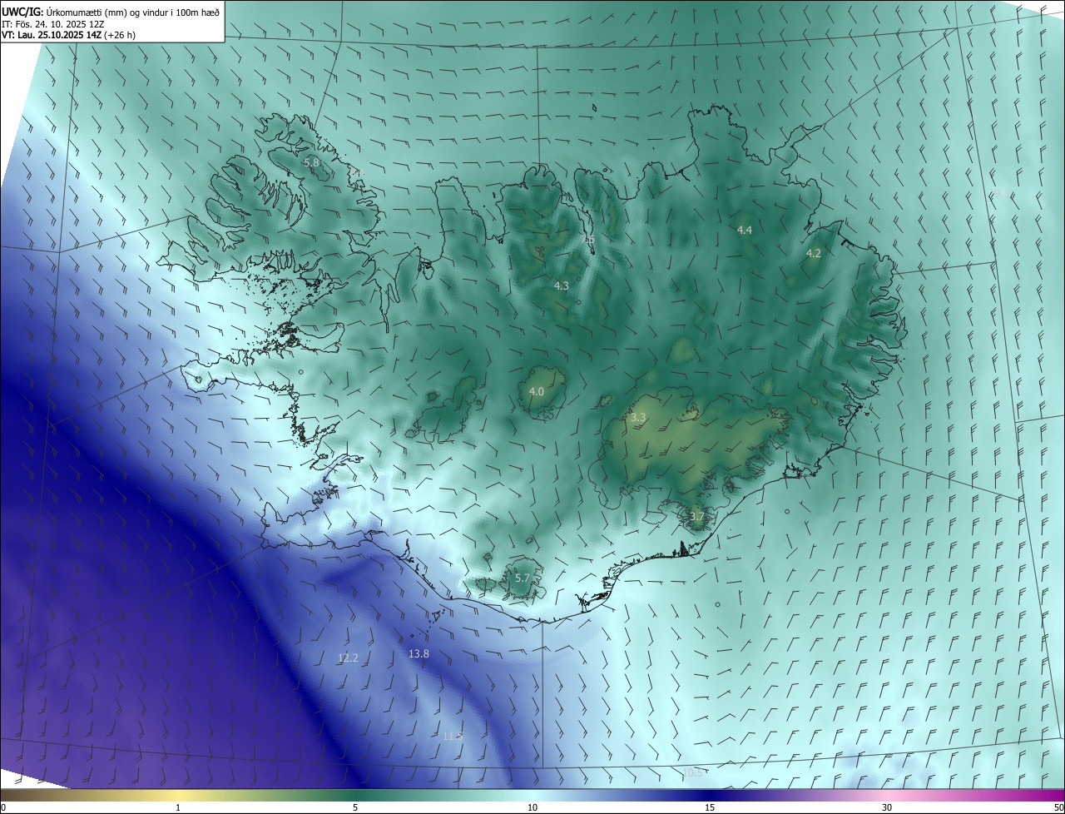
Task: Click the 30 tick label on the color scale
Action: pos(887,807)
